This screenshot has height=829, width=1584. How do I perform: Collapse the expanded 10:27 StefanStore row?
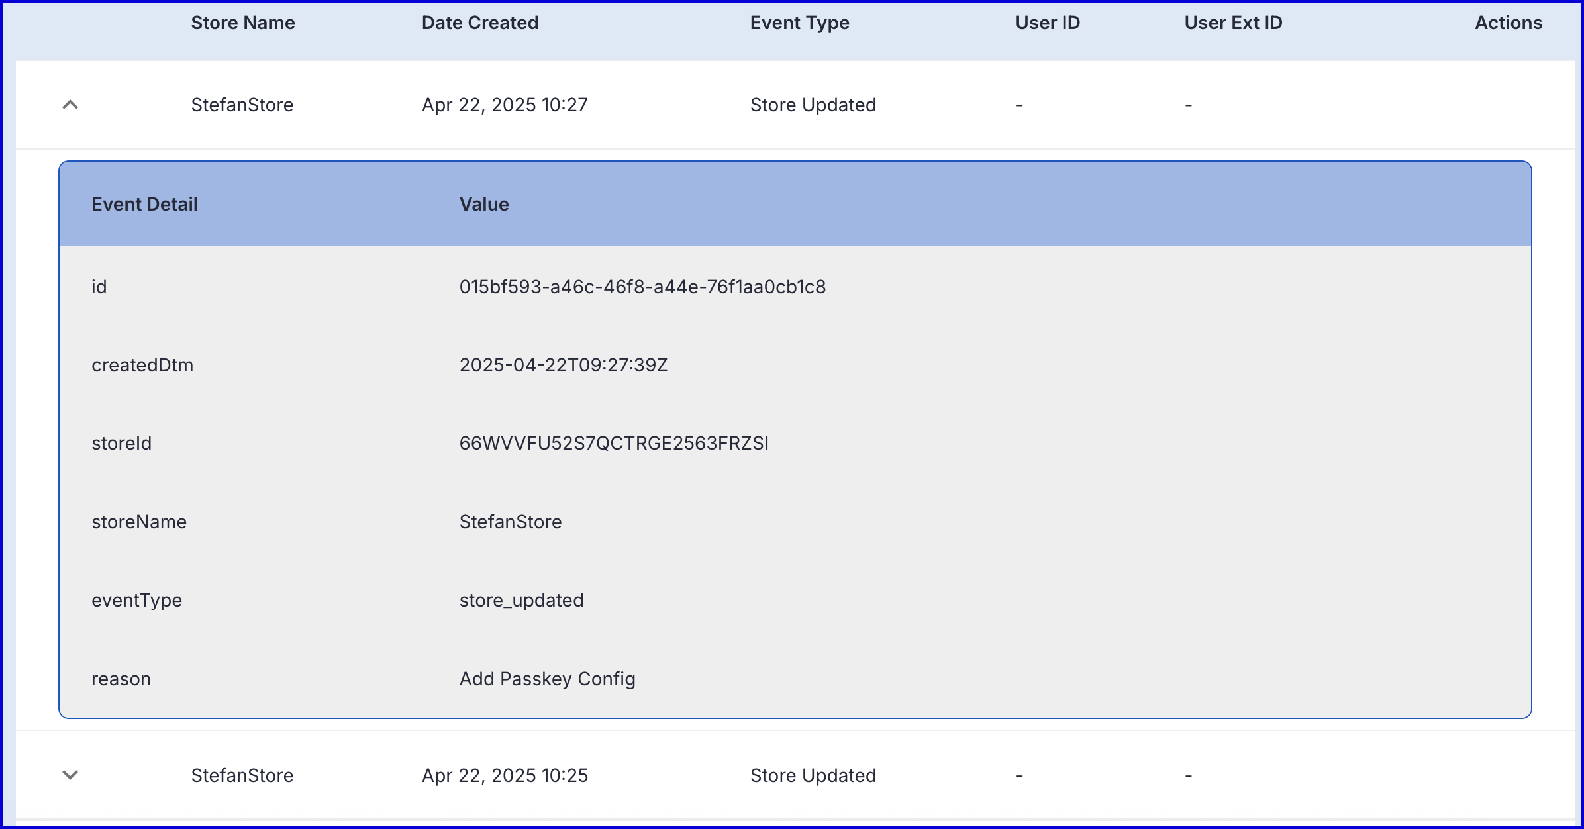point(70,105)
